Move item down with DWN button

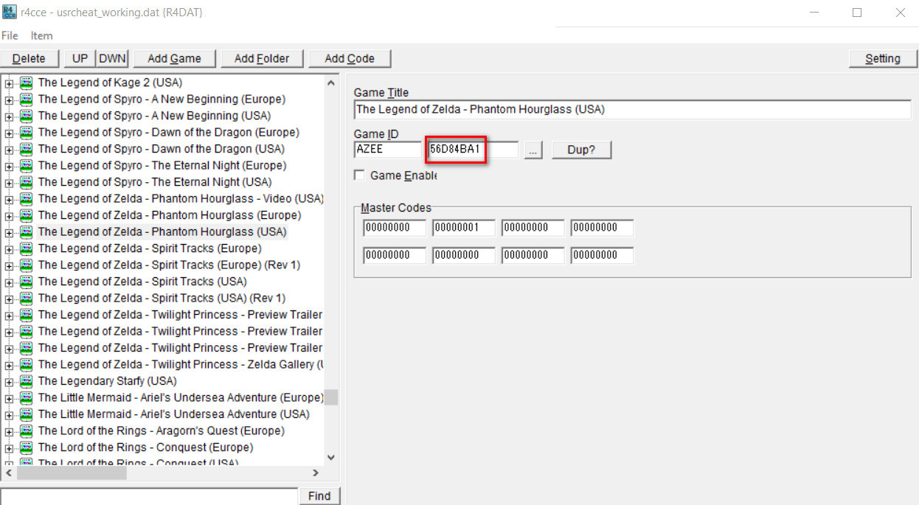pos(112,58)
